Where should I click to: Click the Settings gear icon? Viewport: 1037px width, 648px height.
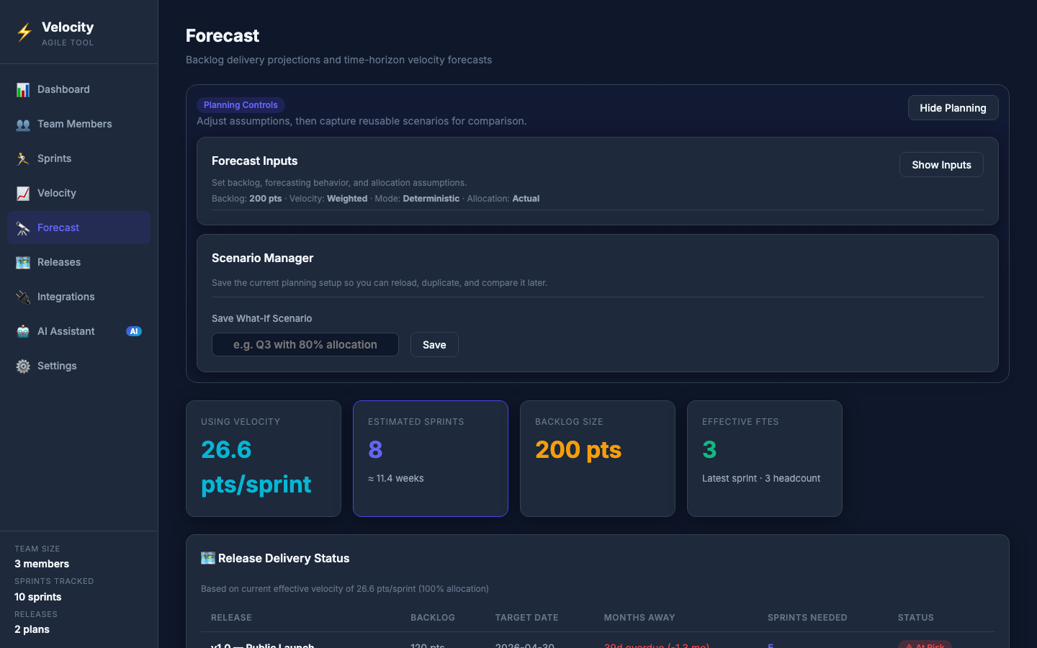point(23,366)
